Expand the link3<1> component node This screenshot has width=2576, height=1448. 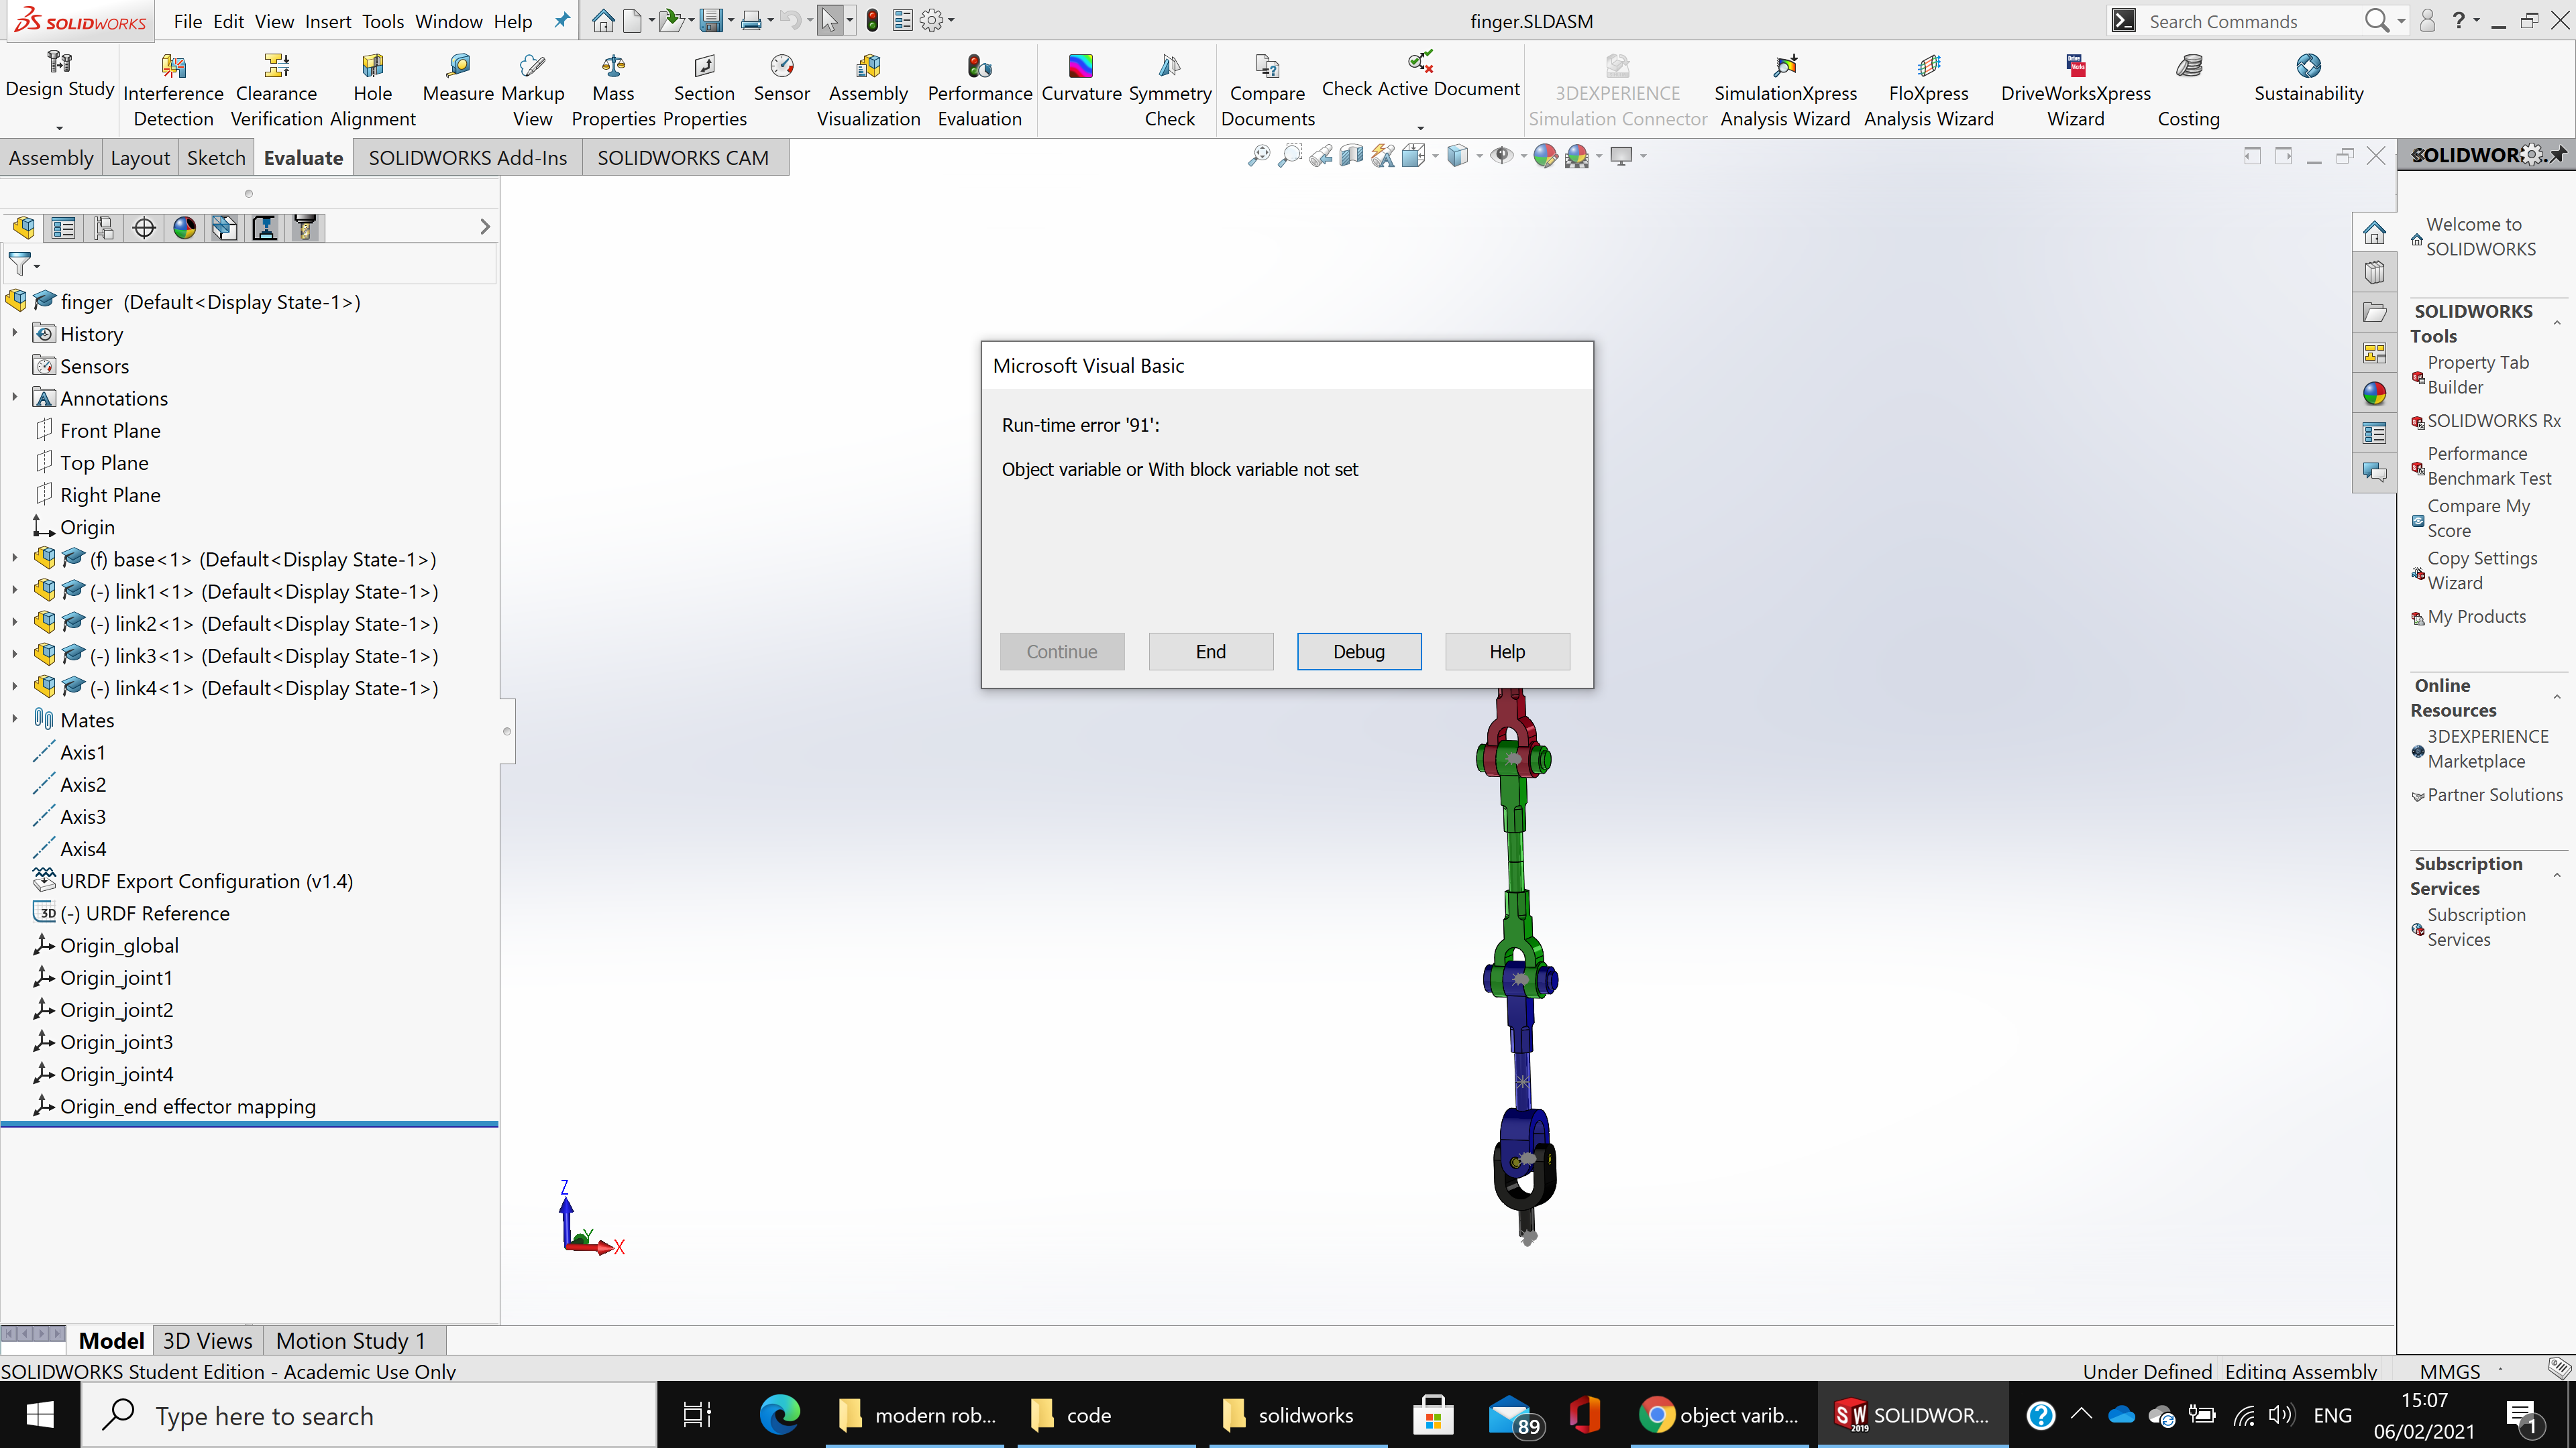coord(15,656)
